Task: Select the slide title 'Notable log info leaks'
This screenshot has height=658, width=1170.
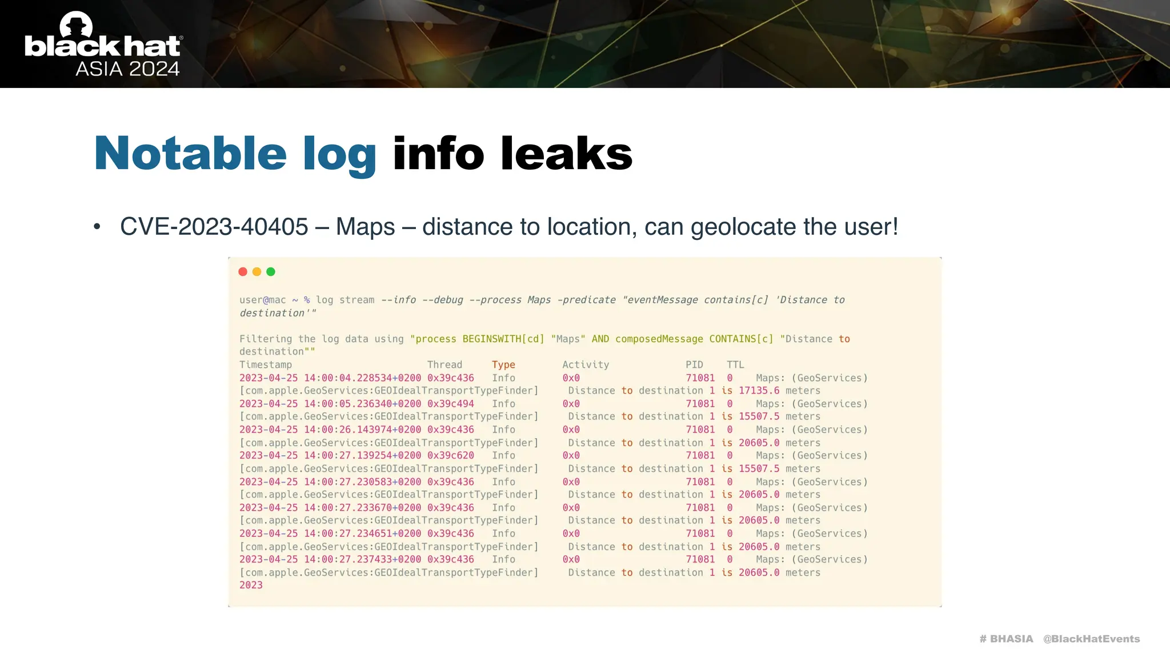Action: tap(363, 154)
